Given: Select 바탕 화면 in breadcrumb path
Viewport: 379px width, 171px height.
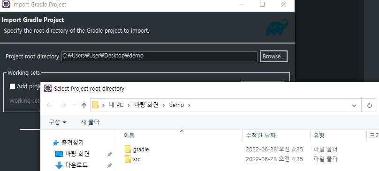Looking at the screenshot, I should click(x=146, y=105).
